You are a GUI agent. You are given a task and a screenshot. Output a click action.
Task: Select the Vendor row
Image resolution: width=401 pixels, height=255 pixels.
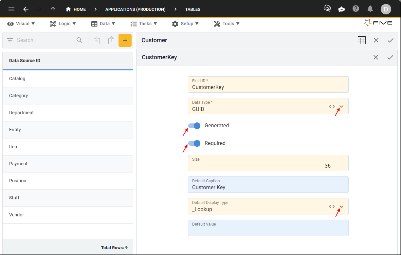click(x=68, y=215)
